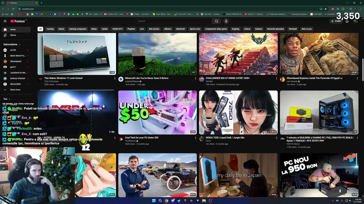The image size is (364, 204).
Task: Open options menu for NOKIA 7250 video
Action: 276,138
